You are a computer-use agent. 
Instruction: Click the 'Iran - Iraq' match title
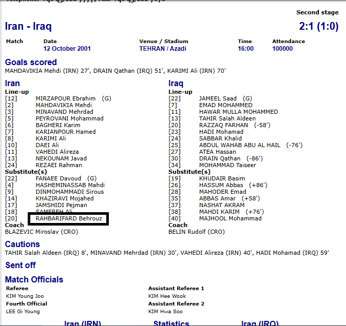(x=28, y=26)
